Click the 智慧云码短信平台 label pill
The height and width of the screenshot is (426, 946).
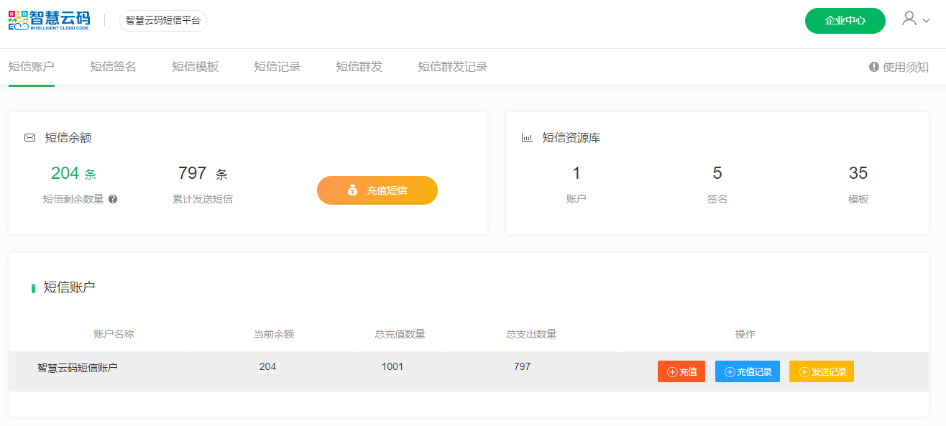162,21
